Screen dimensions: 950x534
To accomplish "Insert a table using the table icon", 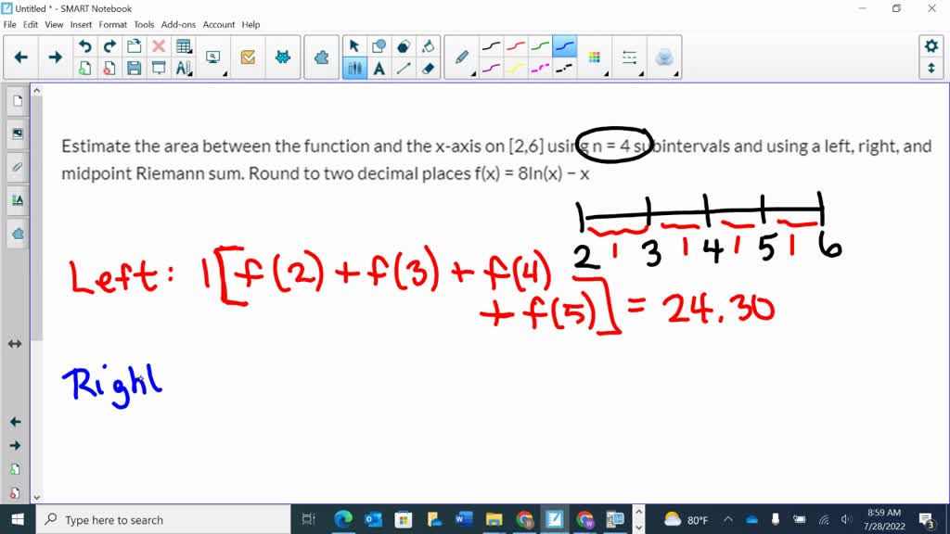I will tap(183, 44).
